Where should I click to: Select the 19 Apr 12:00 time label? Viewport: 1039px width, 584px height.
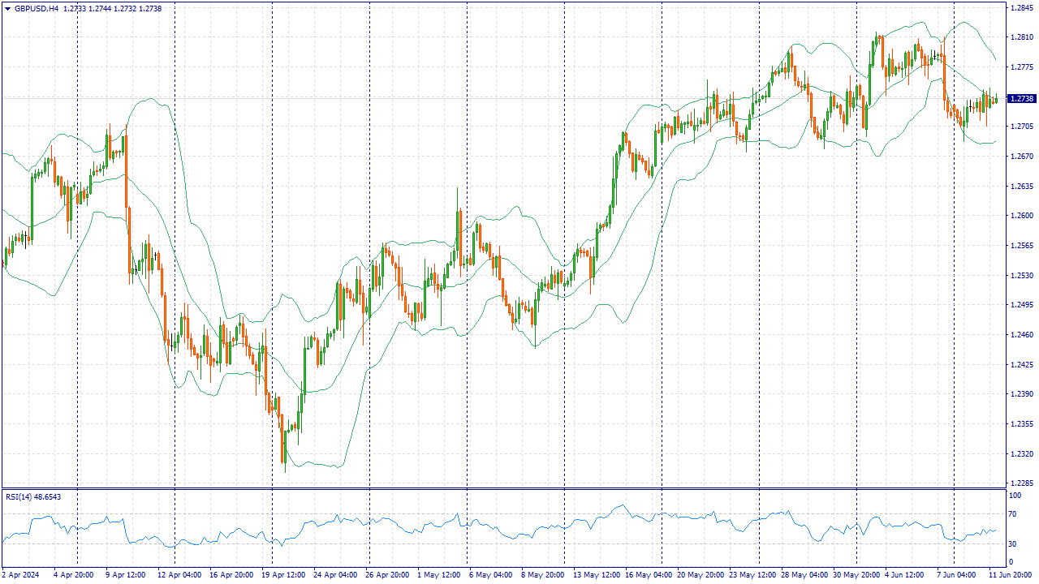click(x=282, y=574)
